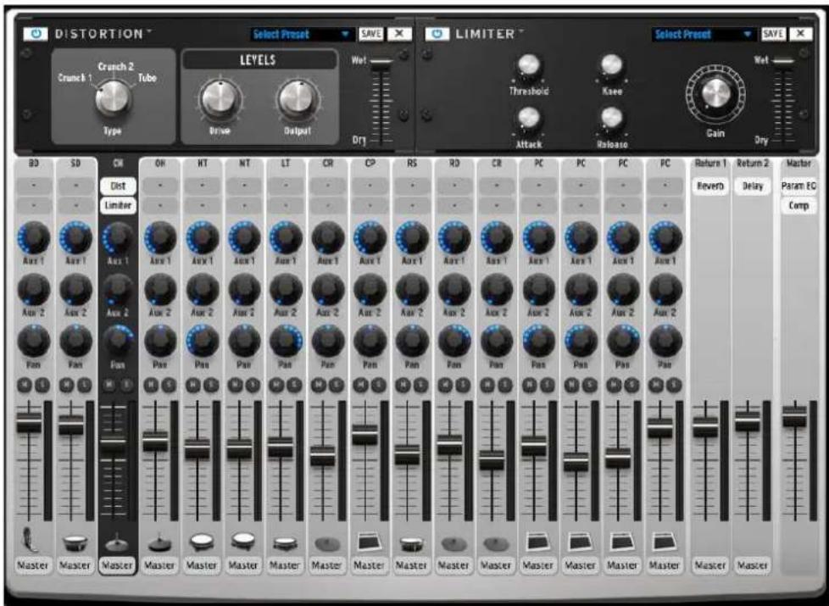
Task: Click the SD channel Aux 2 knob
Action: tap(75, 290)
